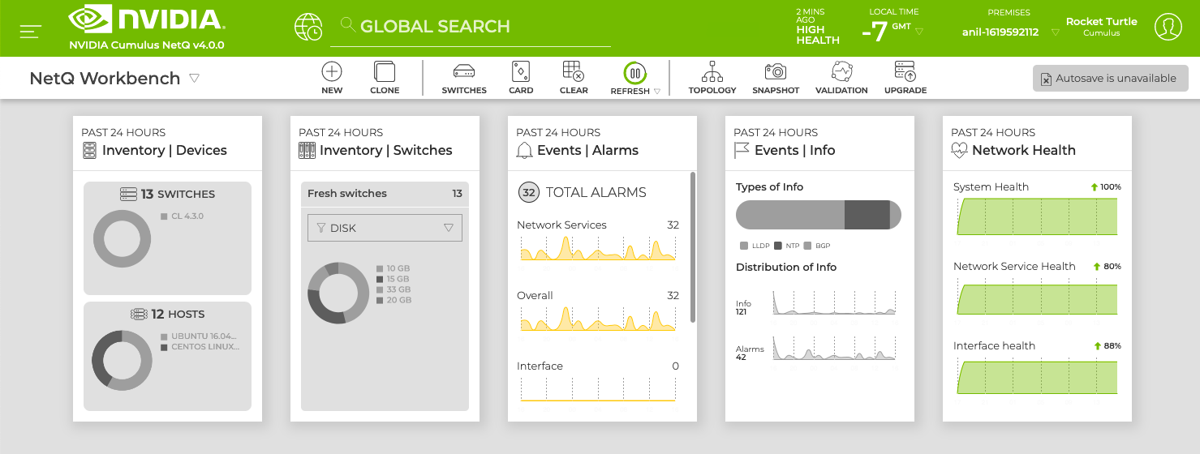Open the globe recent actions icon
Image resolution: width=1200 pixels, height=454 pixels.
tap(308, 27)
